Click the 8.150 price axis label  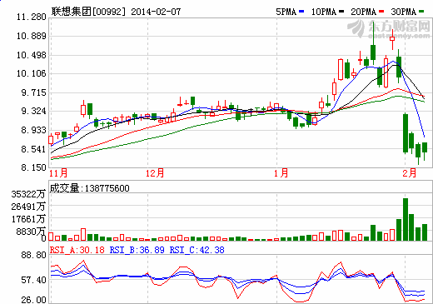[x=33, y=168]
